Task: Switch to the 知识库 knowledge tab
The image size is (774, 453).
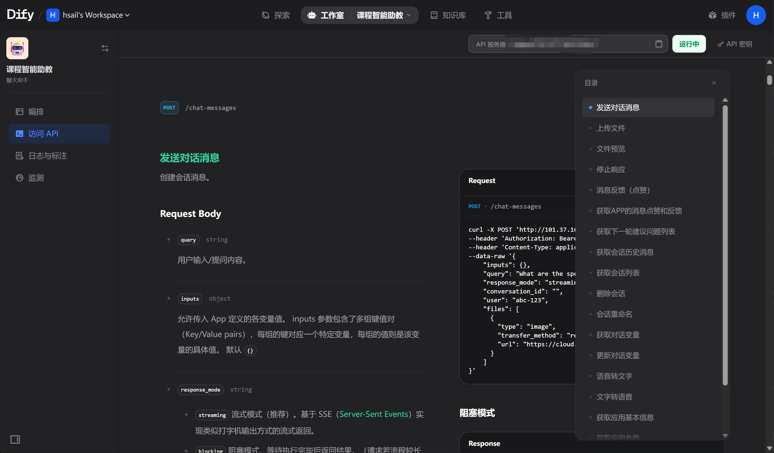Action: [448, 15]
